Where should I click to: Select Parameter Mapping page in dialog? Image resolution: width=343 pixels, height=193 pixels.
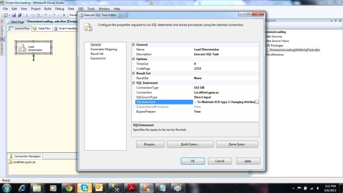[103, 49]
